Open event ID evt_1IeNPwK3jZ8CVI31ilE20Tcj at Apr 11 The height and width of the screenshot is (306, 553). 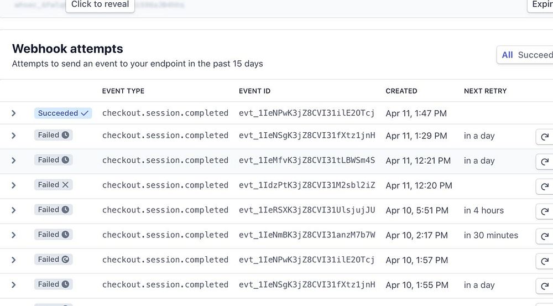coord(306,113)
